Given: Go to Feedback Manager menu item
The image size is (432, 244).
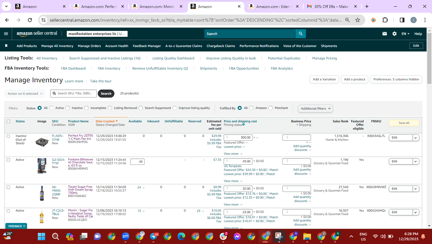Looking at the screenshot, I should (147, 46).
